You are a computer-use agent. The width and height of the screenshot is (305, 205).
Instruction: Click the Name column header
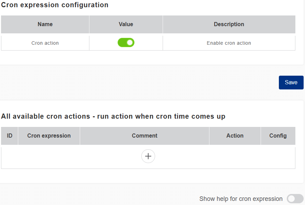click(x=45, y=24)
